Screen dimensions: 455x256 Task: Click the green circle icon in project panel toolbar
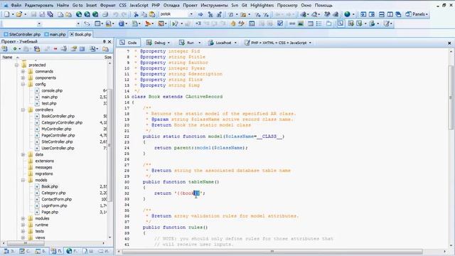(x=14, y=49)
